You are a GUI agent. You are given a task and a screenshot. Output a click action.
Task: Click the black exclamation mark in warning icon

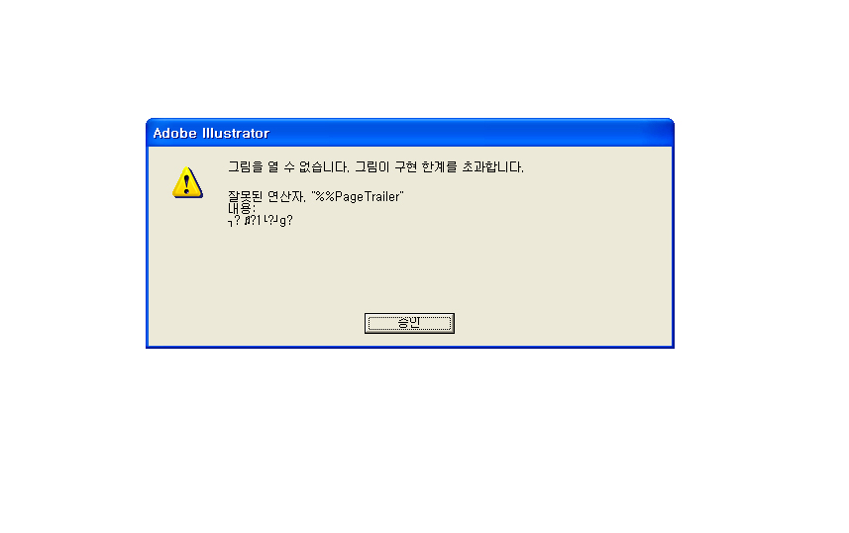tap(187, 184)
